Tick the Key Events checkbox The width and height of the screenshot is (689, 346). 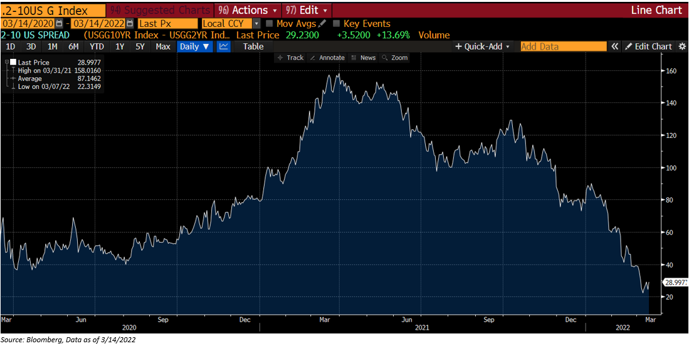point(337,24)
